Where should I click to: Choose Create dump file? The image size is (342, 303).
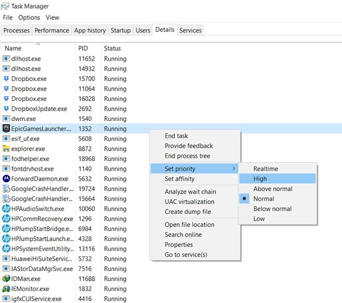[x=194, y=212]
